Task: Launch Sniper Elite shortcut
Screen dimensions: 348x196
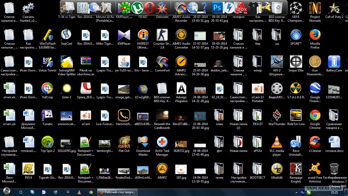Action: [296, 64]
